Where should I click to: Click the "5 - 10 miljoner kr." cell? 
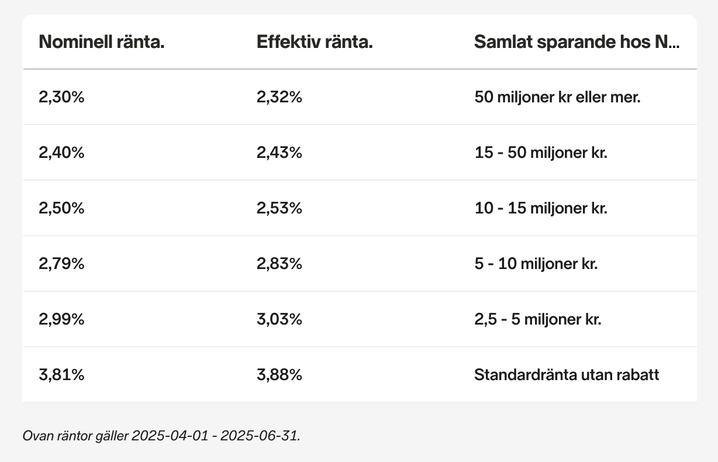(536, 264)
